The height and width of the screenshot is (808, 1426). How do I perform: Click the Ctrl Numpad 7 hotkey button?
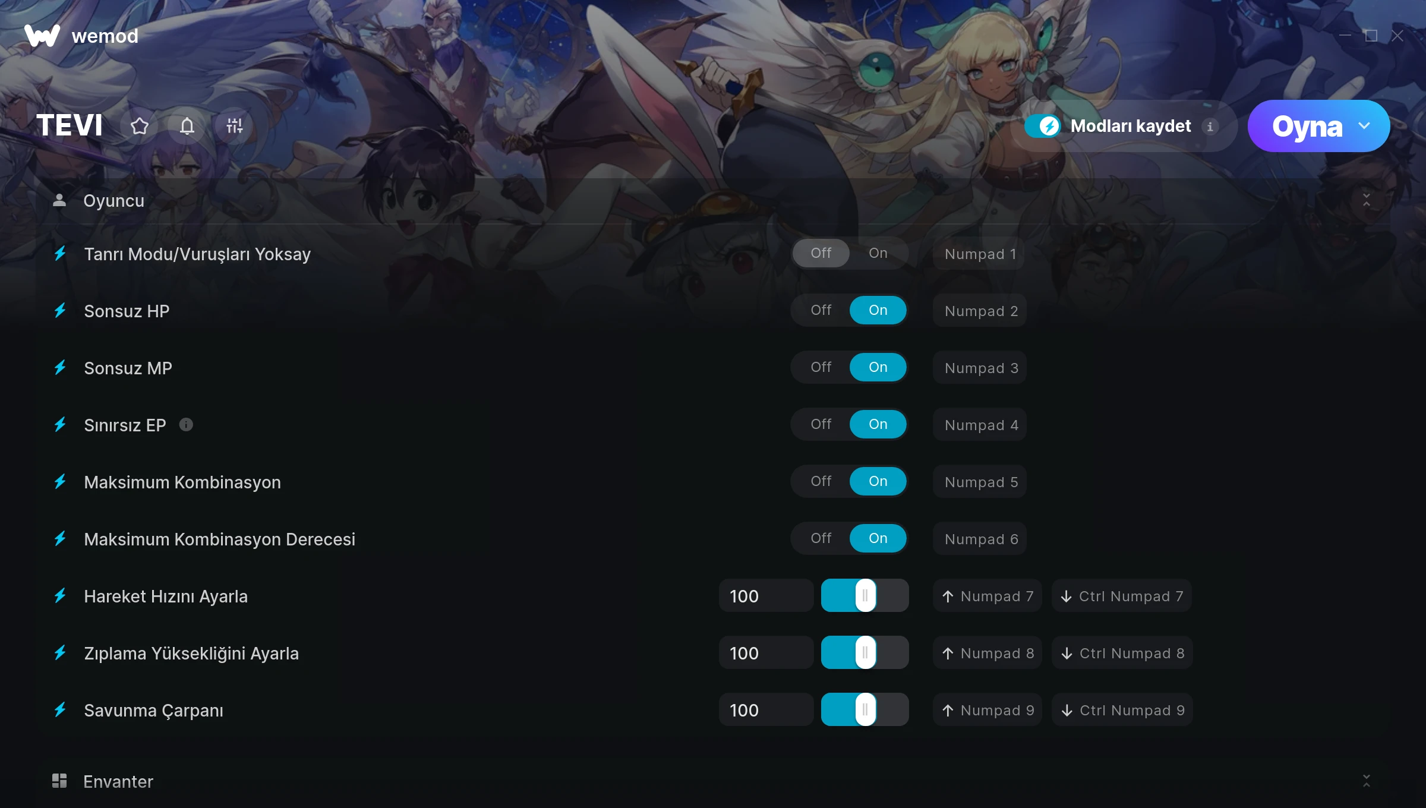(x=1122, y=596)
